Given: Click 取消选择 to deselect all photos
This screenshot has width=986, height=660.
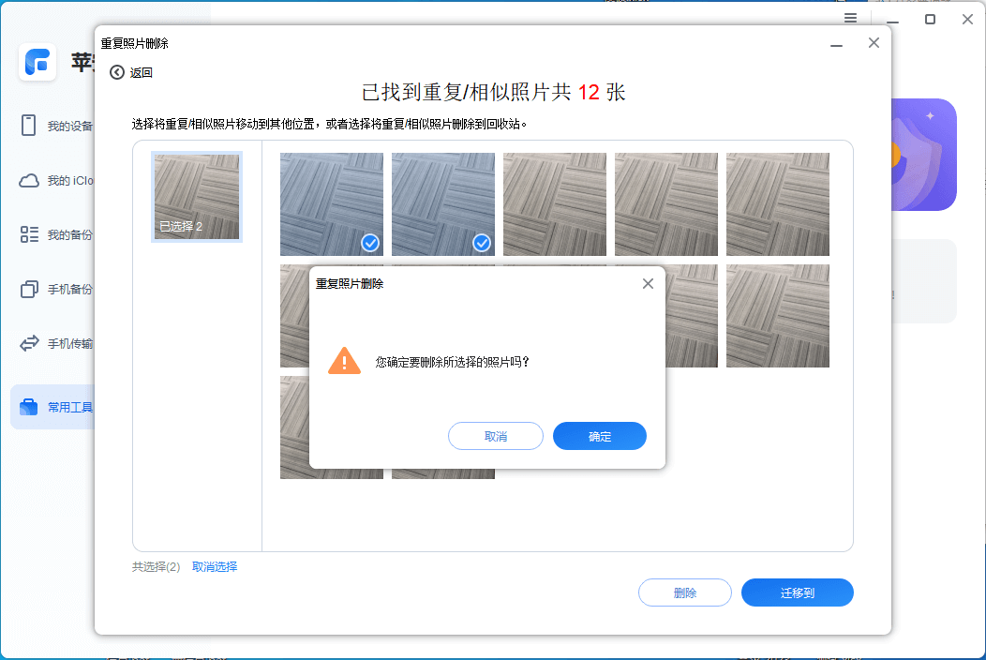Looking at the screenshot, I should 213,566.
